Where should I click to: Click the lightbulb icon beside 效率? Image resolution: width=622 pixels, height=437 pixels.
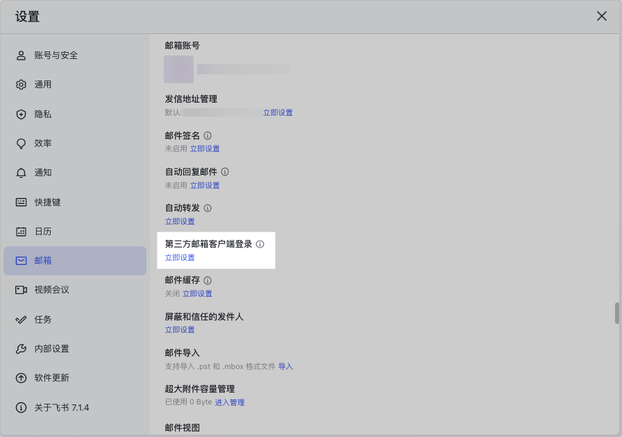[x=21, y=144]
